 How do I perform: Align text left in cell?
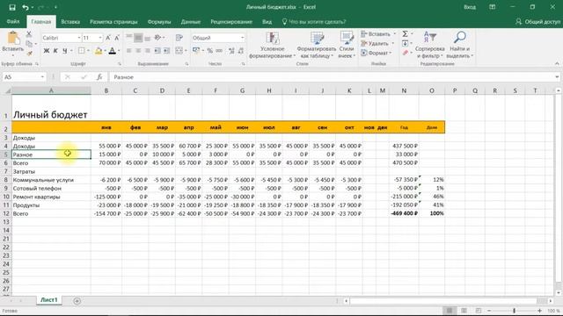(x=129, y=51)
